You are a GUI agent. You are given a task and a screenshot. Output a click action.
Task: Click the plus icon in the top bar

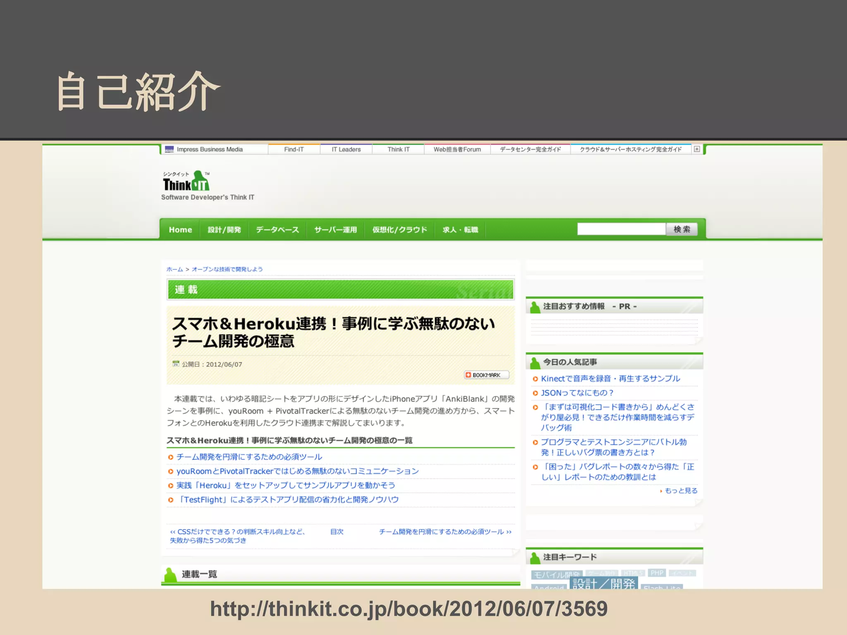[x=697, y=149]
